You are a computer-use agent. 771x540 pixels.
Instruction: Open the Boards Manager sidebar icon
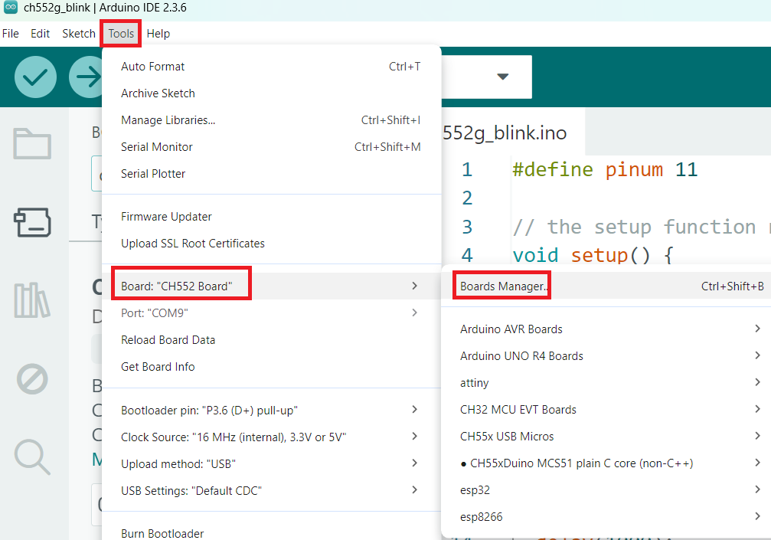(x=32, y=222)
